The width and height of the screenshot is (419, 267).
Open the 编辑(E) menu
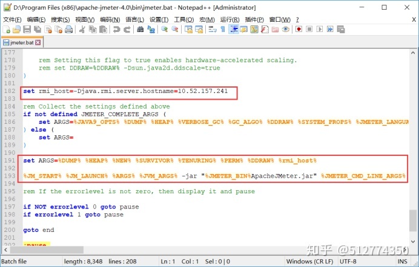(36, 20)
